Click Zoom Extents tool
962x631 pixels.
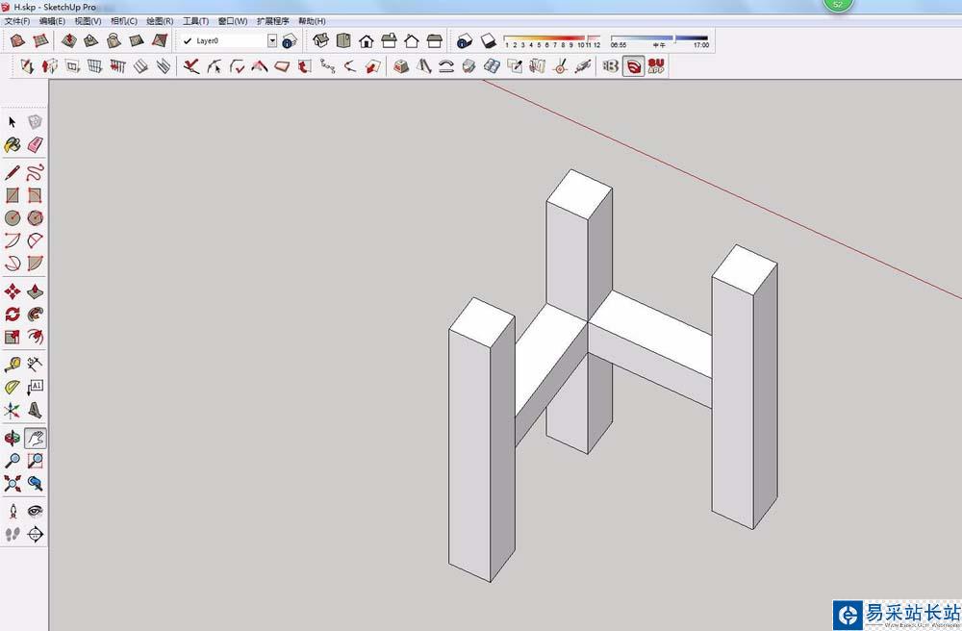13,484
